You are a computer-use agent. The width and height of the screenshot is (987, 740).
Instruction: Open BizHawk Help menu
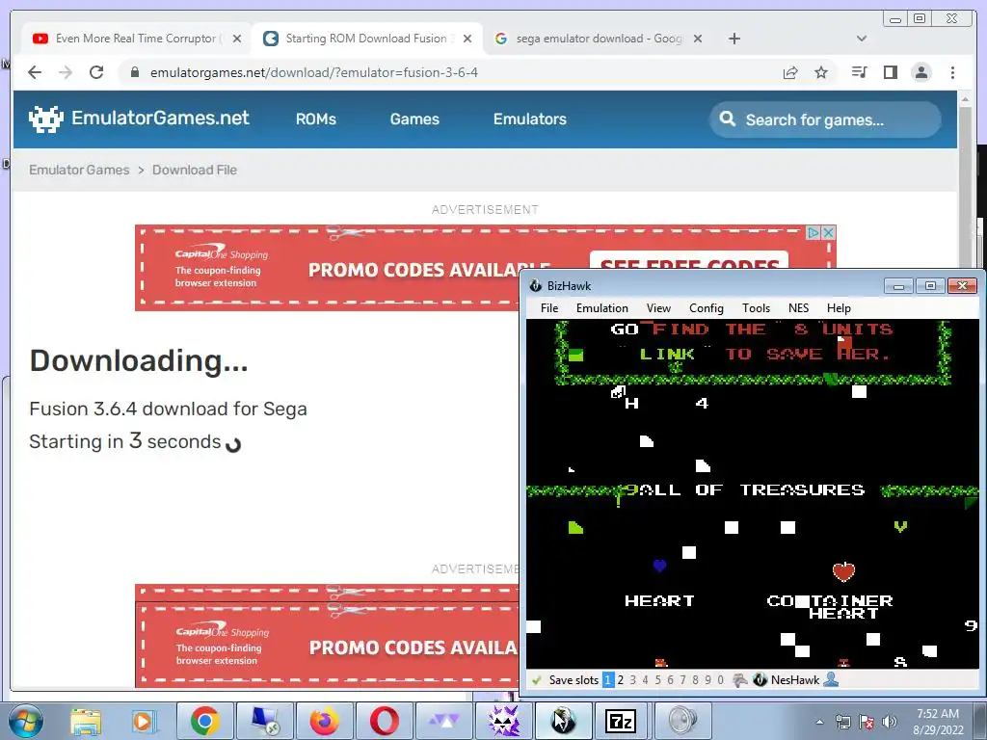[x=839, y=308]
